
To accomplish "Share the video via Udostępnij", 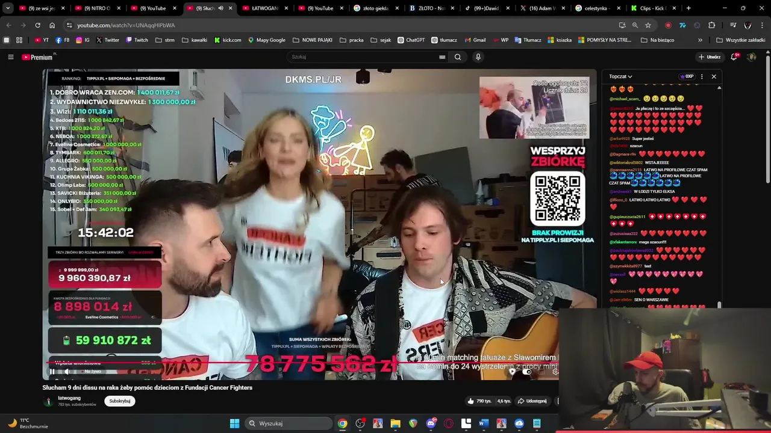I will point(532,401).
